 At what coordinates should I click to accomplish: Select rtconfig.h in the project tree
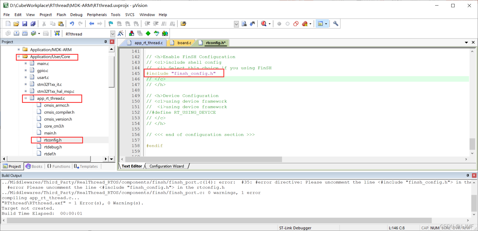tap(53, 140)
